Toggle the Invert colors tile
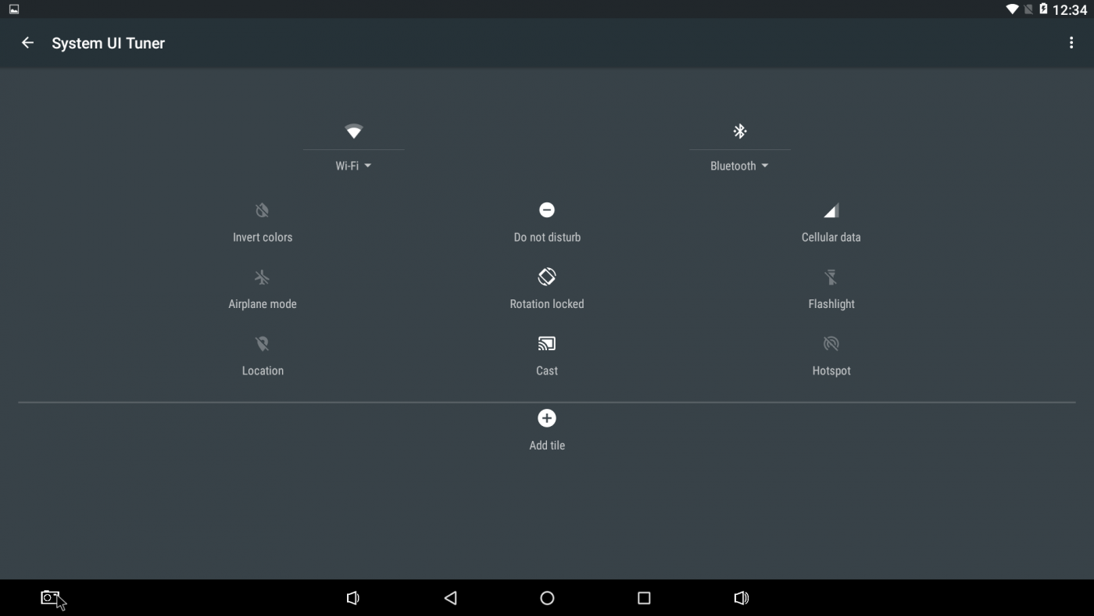1094x616 pixels. pyautogui.click(x=263, y=222)
